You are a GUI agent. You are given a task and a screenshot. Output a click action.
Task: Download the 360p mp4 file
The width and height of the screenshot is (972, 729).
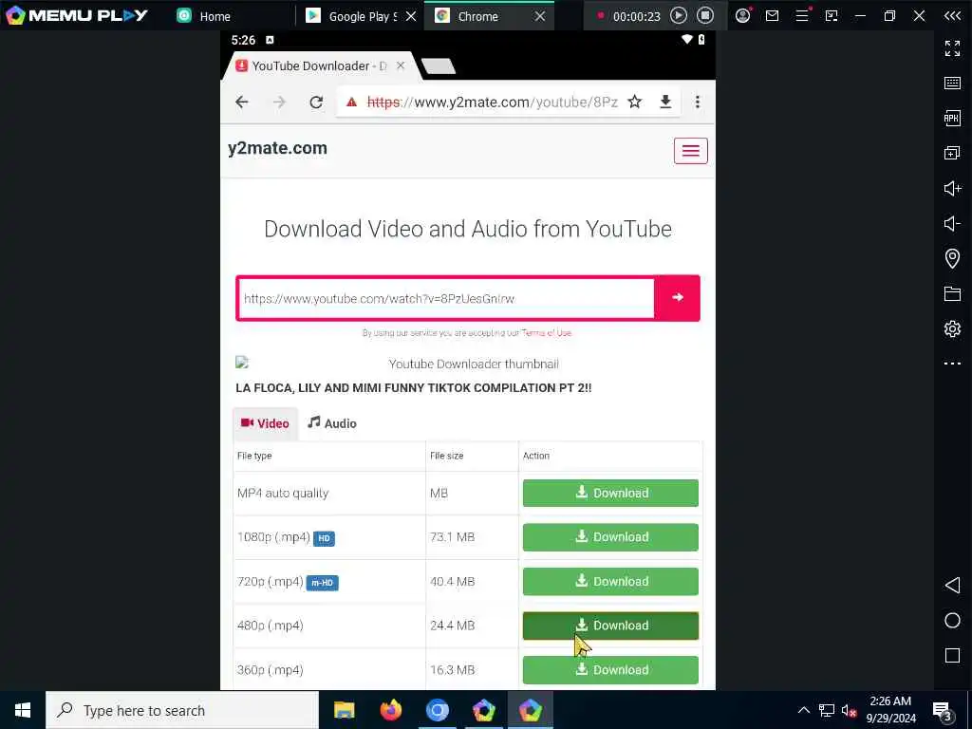pyautogui.click(x=610, y=669)
